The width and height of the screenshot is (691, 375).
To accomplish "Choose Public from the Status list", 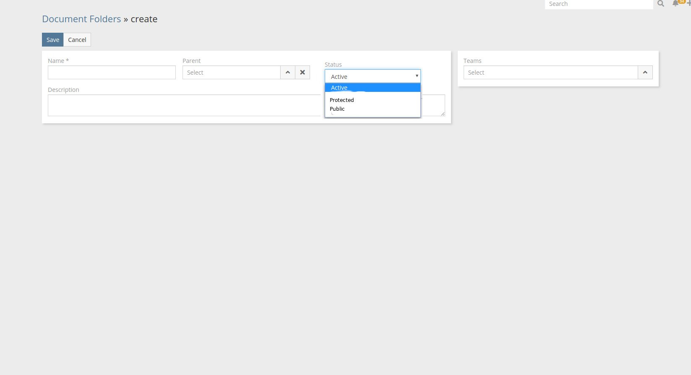I will 337,109.
